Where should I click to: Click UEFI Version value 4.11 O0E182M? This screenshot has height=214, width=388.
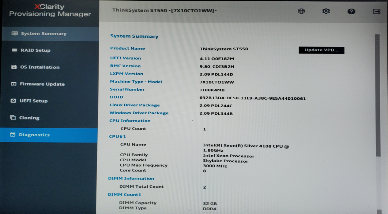coord(217,59)
